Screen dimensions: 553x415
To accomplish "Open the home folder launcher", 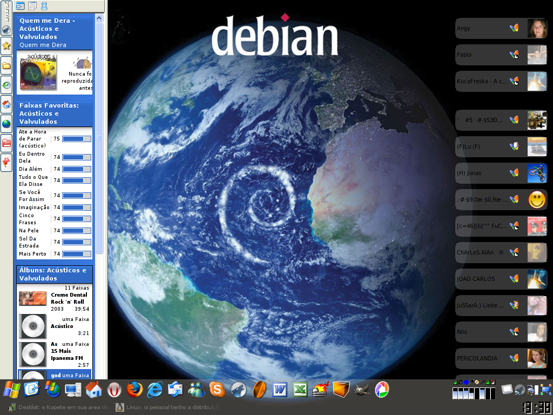I will click(93, 390).
